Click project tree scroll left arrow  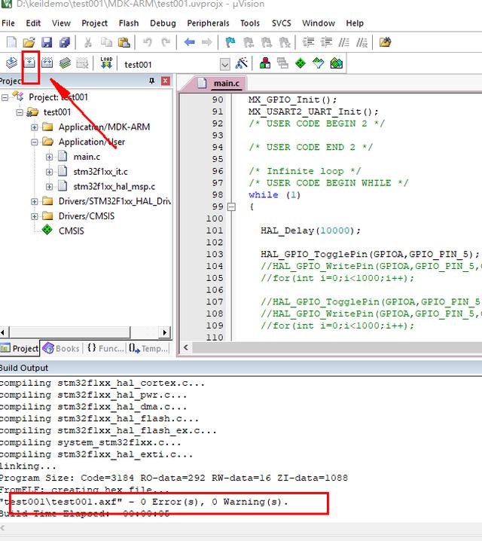[3, 332]
